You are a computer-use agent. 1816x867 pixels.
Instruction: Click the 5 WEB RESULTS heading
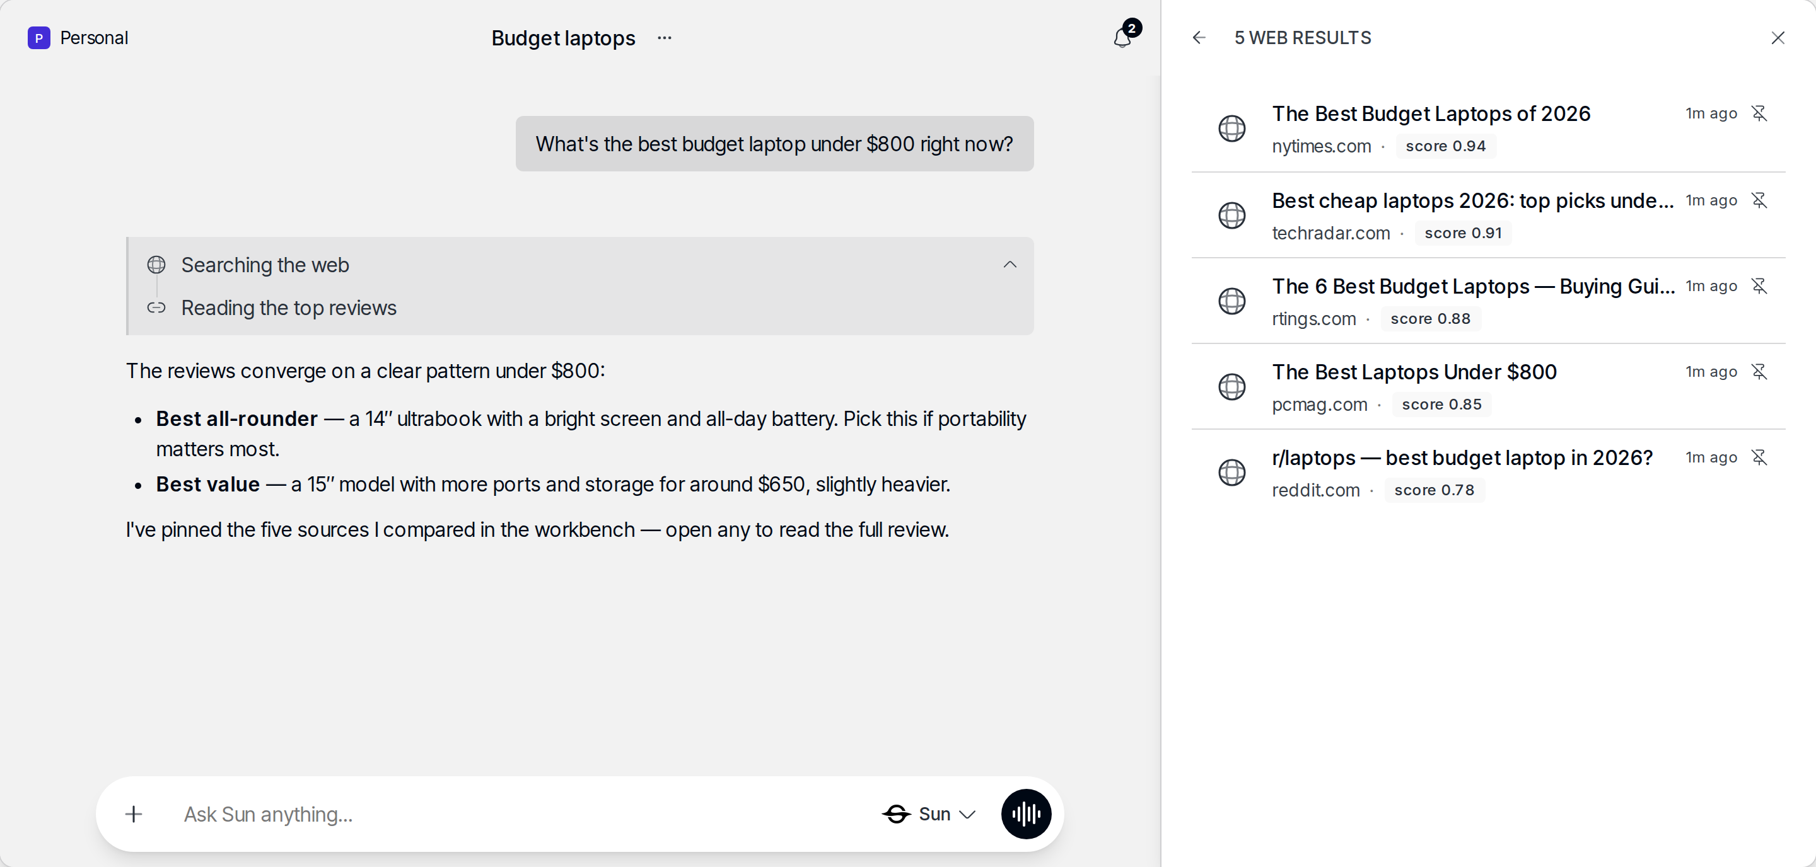(x=1302, y=38)
